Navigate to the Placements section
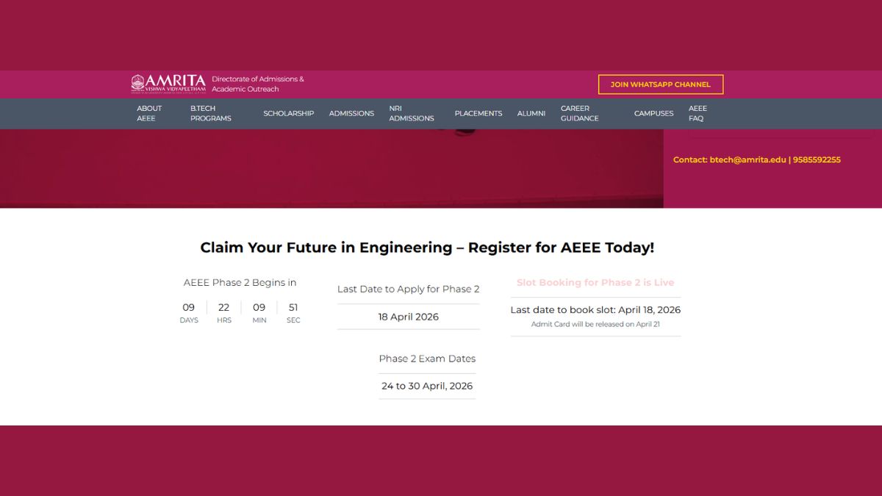Screen dimensions: 882x496 478,113
